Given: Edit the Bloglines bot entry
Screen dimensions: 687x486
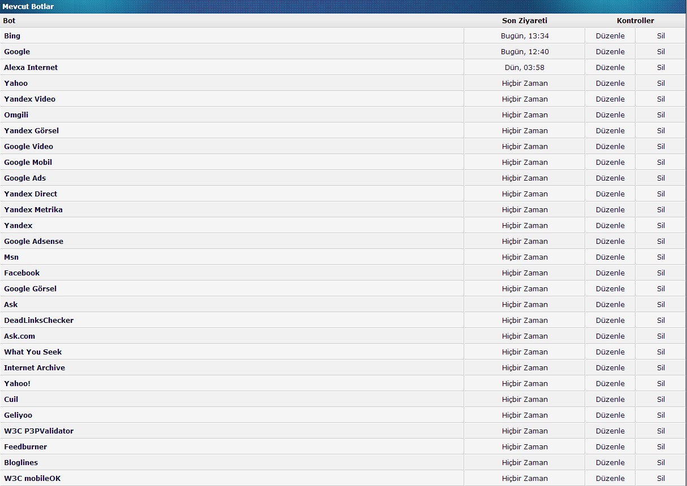Looking at the screenshot, I should [x=610, y=462].
